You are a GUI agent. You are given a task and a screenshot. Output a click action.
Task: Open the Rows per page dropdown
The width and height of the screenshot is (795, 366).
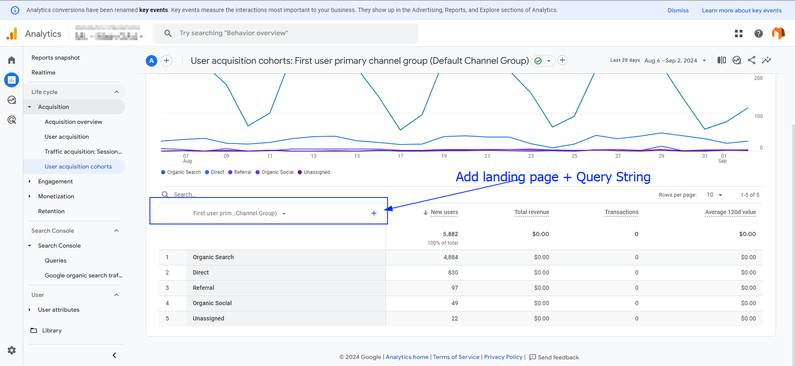coord(715,195)
